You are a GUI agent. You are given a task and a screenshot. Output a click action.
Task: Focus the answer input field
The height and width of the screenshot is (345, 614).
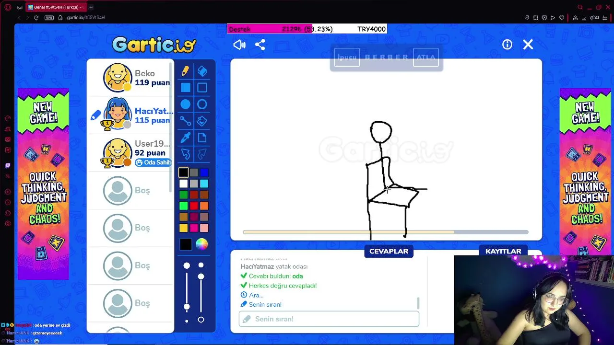tap(329, 319)
